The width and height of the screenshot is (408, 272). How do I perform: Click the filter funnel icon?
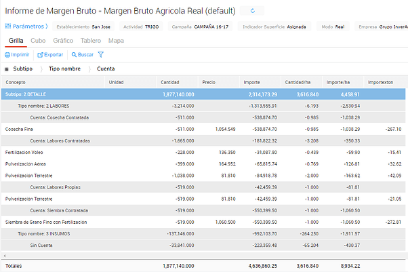101,54
